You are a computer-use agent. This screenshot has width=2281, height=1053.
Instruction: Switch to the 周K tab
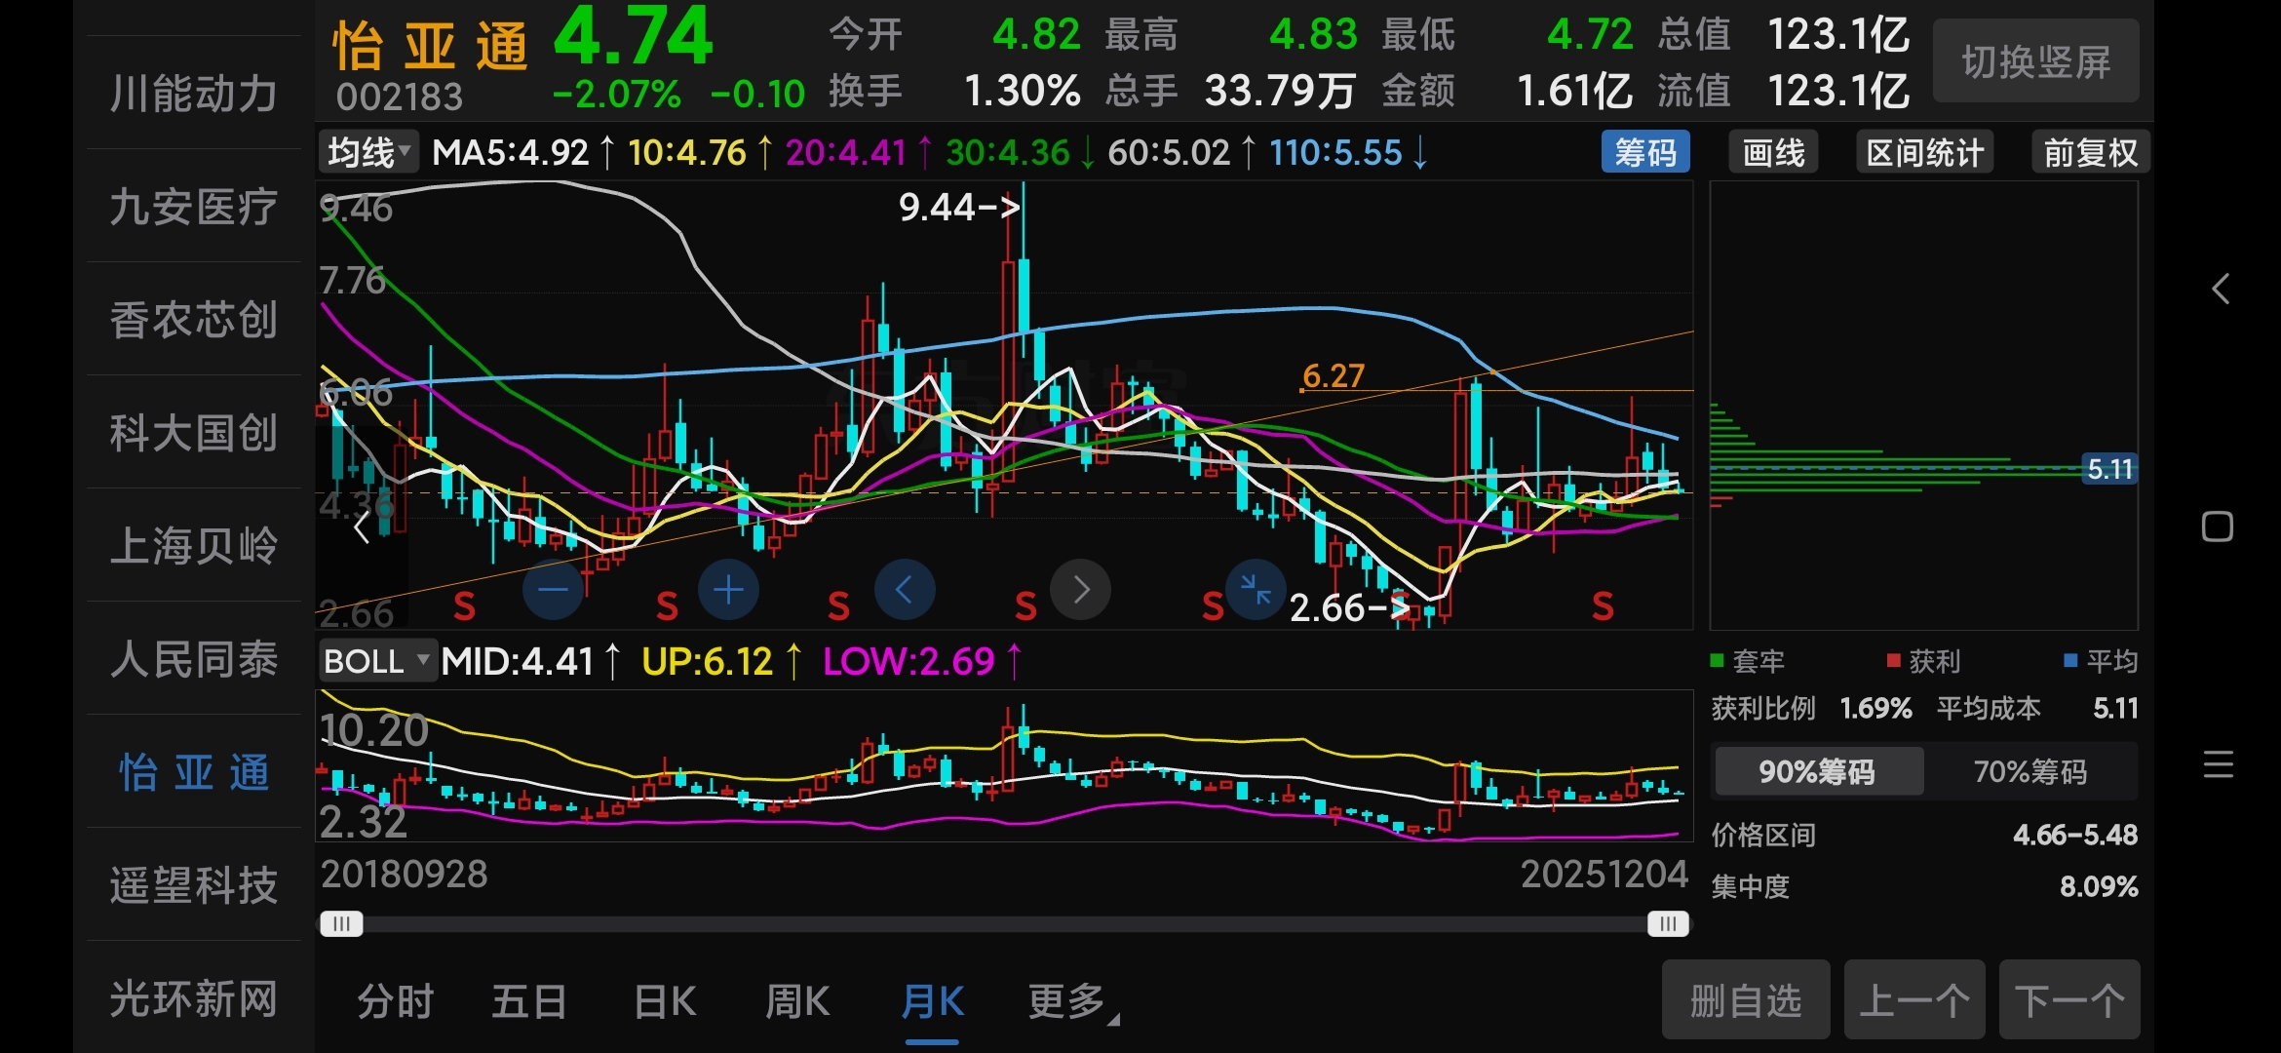point(797,1002)
